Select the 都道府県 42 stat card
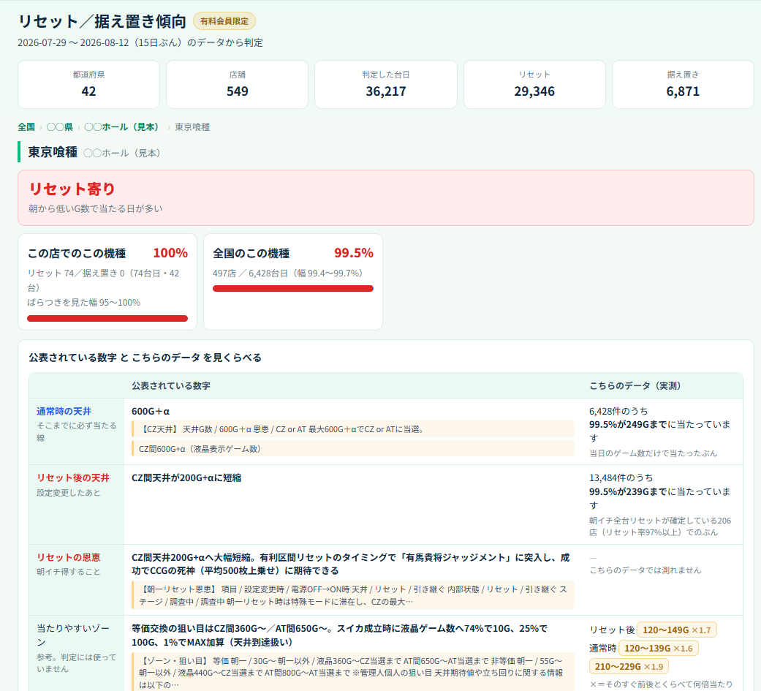This screenshot has width=761, height=691. tap(88, 85)
